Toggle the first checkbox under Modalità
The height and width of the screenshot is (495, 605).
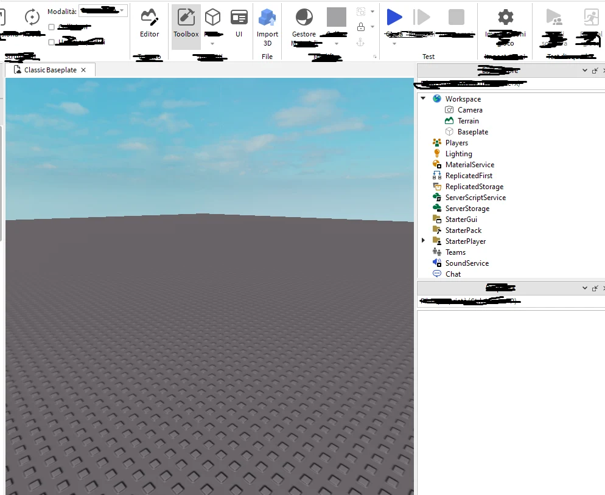click(53, 27)
